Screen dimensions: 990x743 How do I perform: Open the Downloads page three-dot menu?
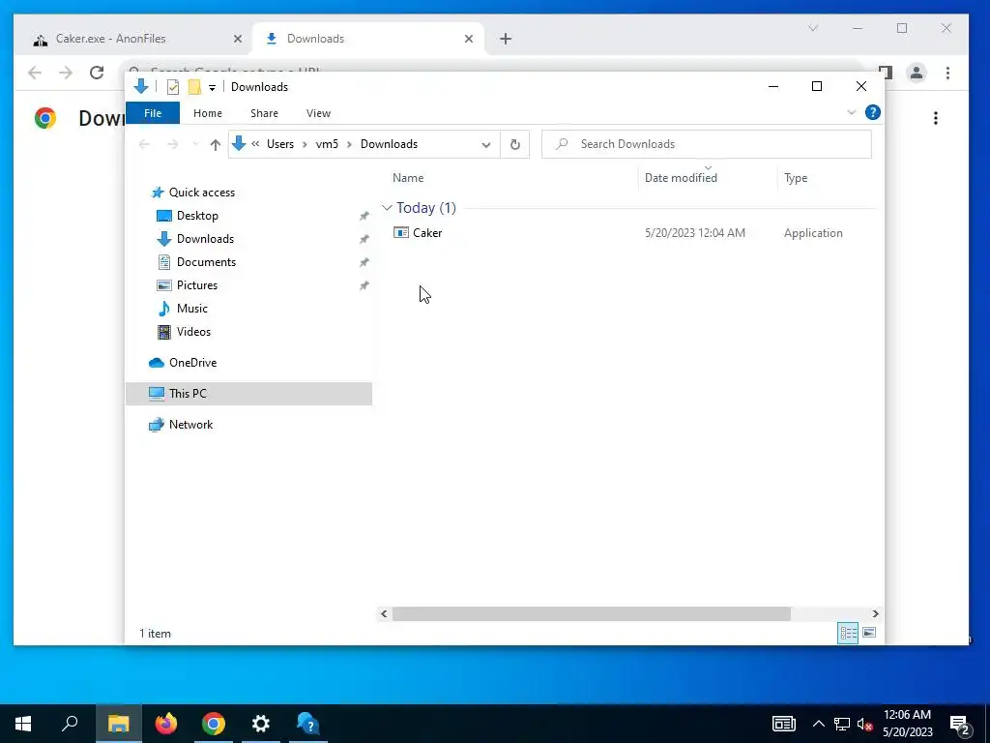click(936, 118)
